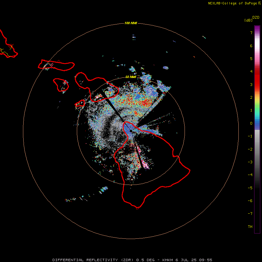Click the 0 value on legend scale

[251, 123]
